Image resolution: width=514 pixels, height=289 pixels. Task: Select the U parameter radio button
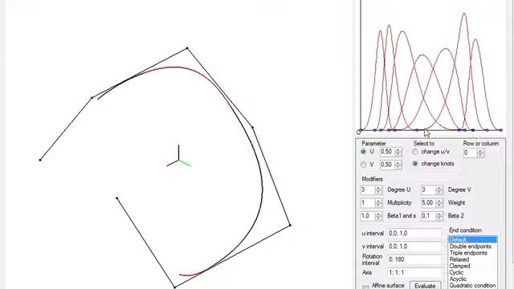click(363, 152)
